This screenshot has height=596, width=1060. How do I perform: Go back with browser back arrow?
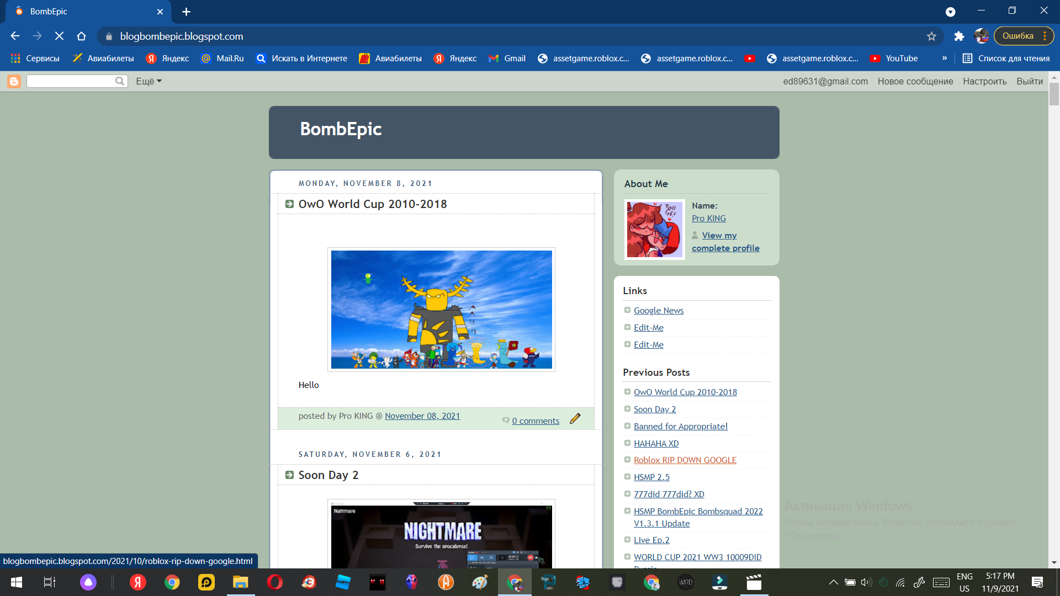(15, 36)
